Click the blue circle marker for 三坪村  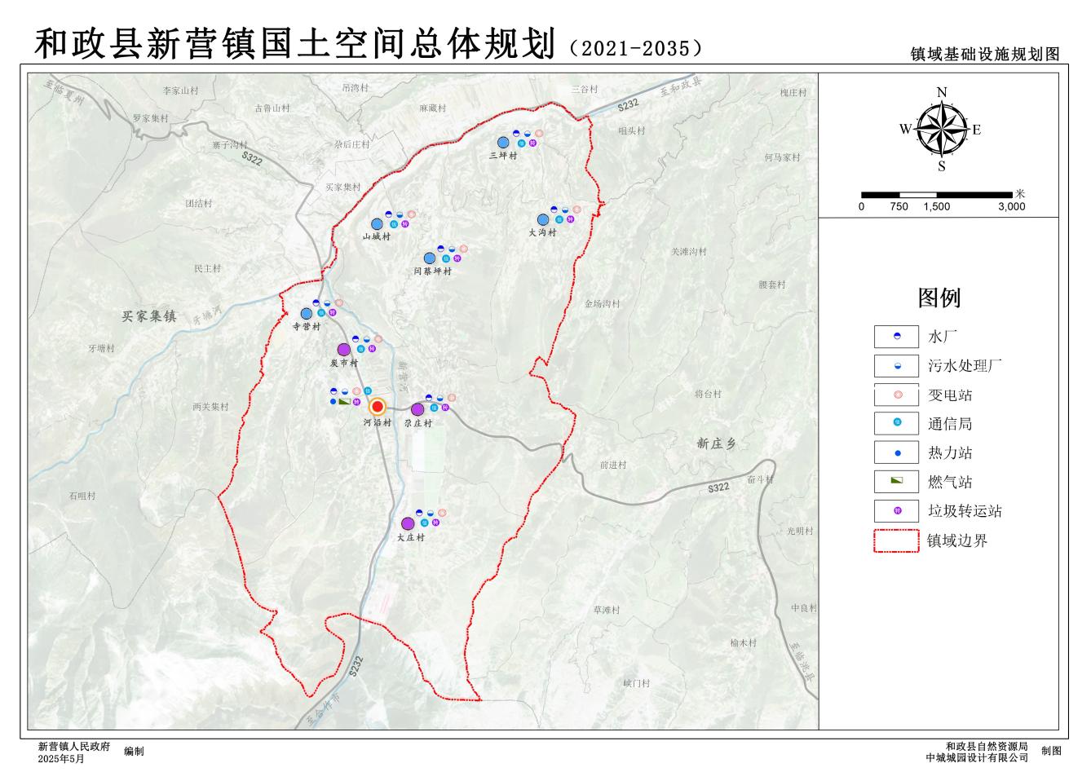click(503, 143)
